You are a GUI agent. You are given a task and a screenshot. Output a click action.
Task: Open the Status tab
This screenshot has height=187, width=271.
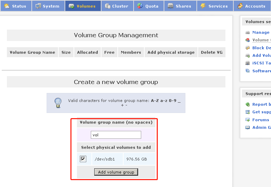coord(16,6)
